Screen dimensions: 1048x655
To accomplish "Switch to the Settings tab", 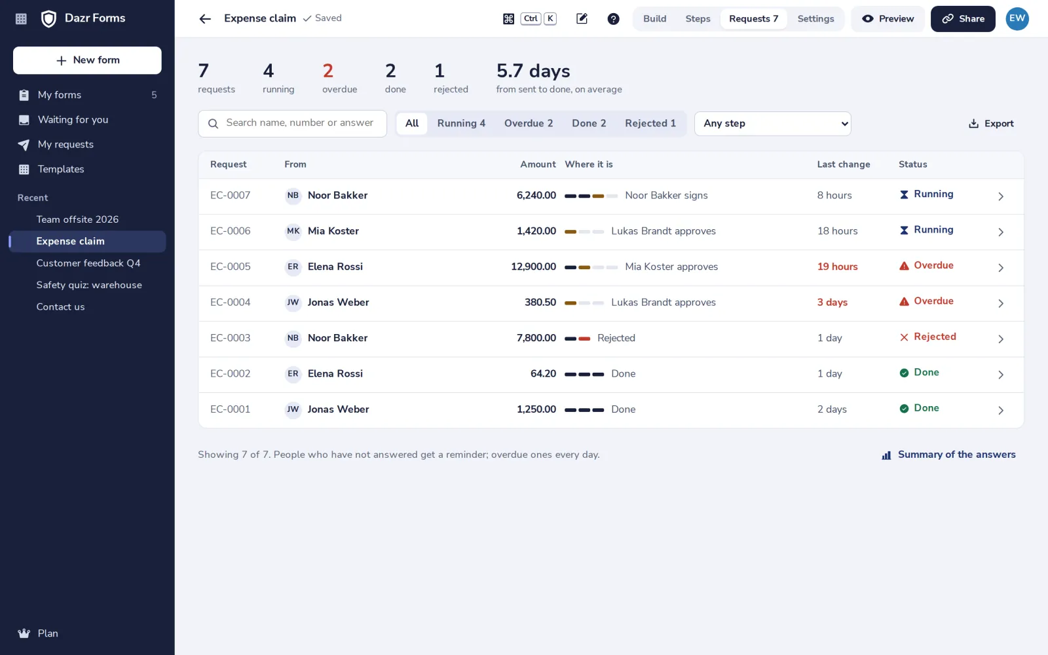I will click(x=815, y=19).
